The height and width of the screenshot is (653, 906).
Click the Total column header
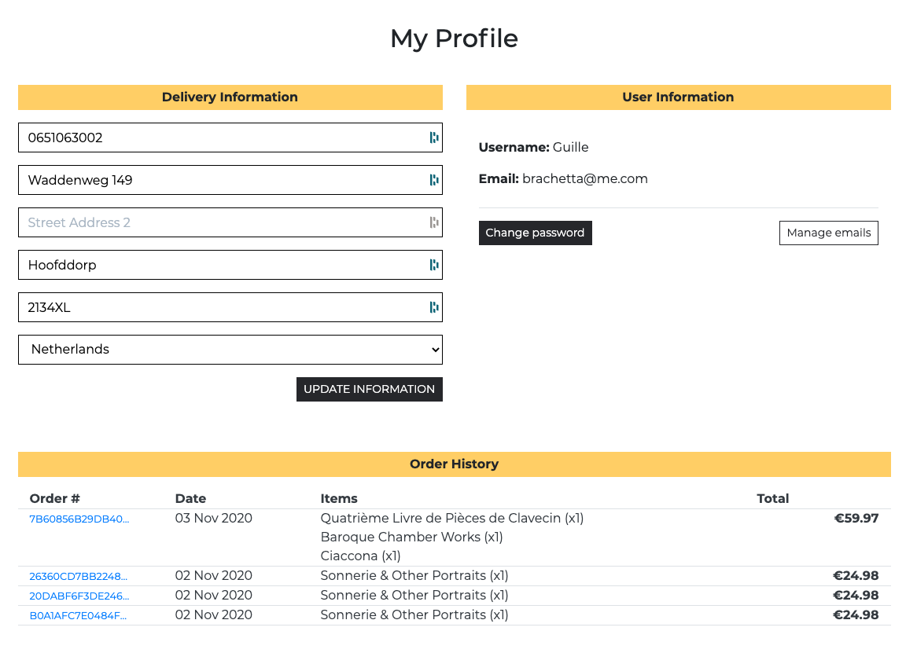(x=772, y=498)
